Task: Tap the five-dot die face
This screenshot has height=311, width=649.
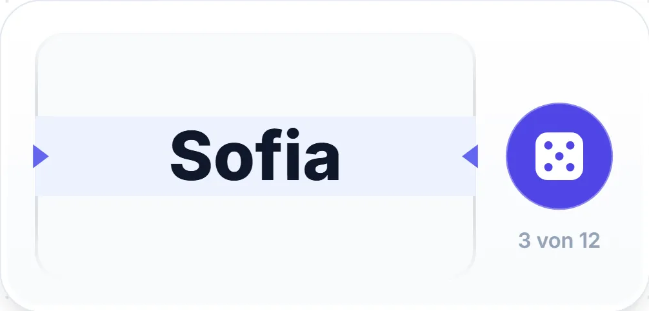Action: point(559,156)
